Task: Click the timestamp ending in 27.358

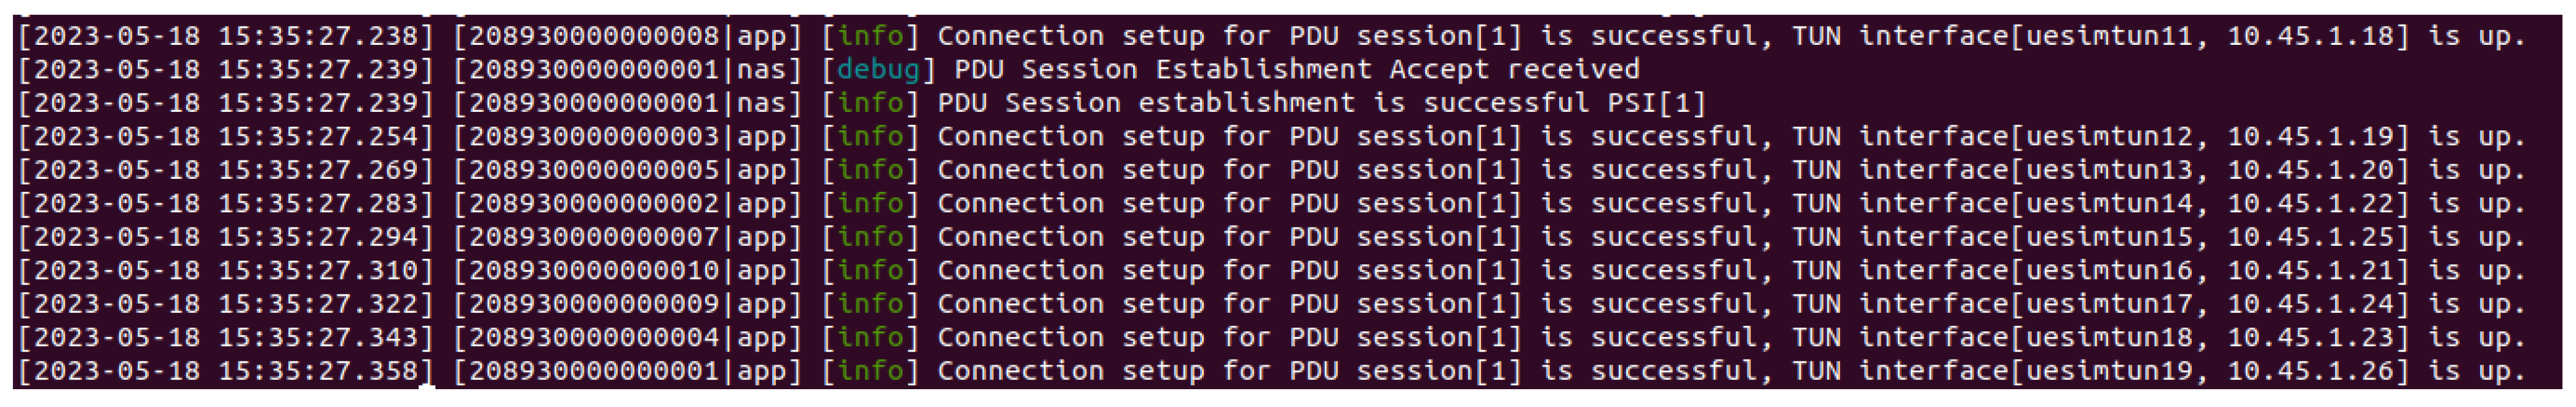Action: pyautogui.click(x=226, y=371)
